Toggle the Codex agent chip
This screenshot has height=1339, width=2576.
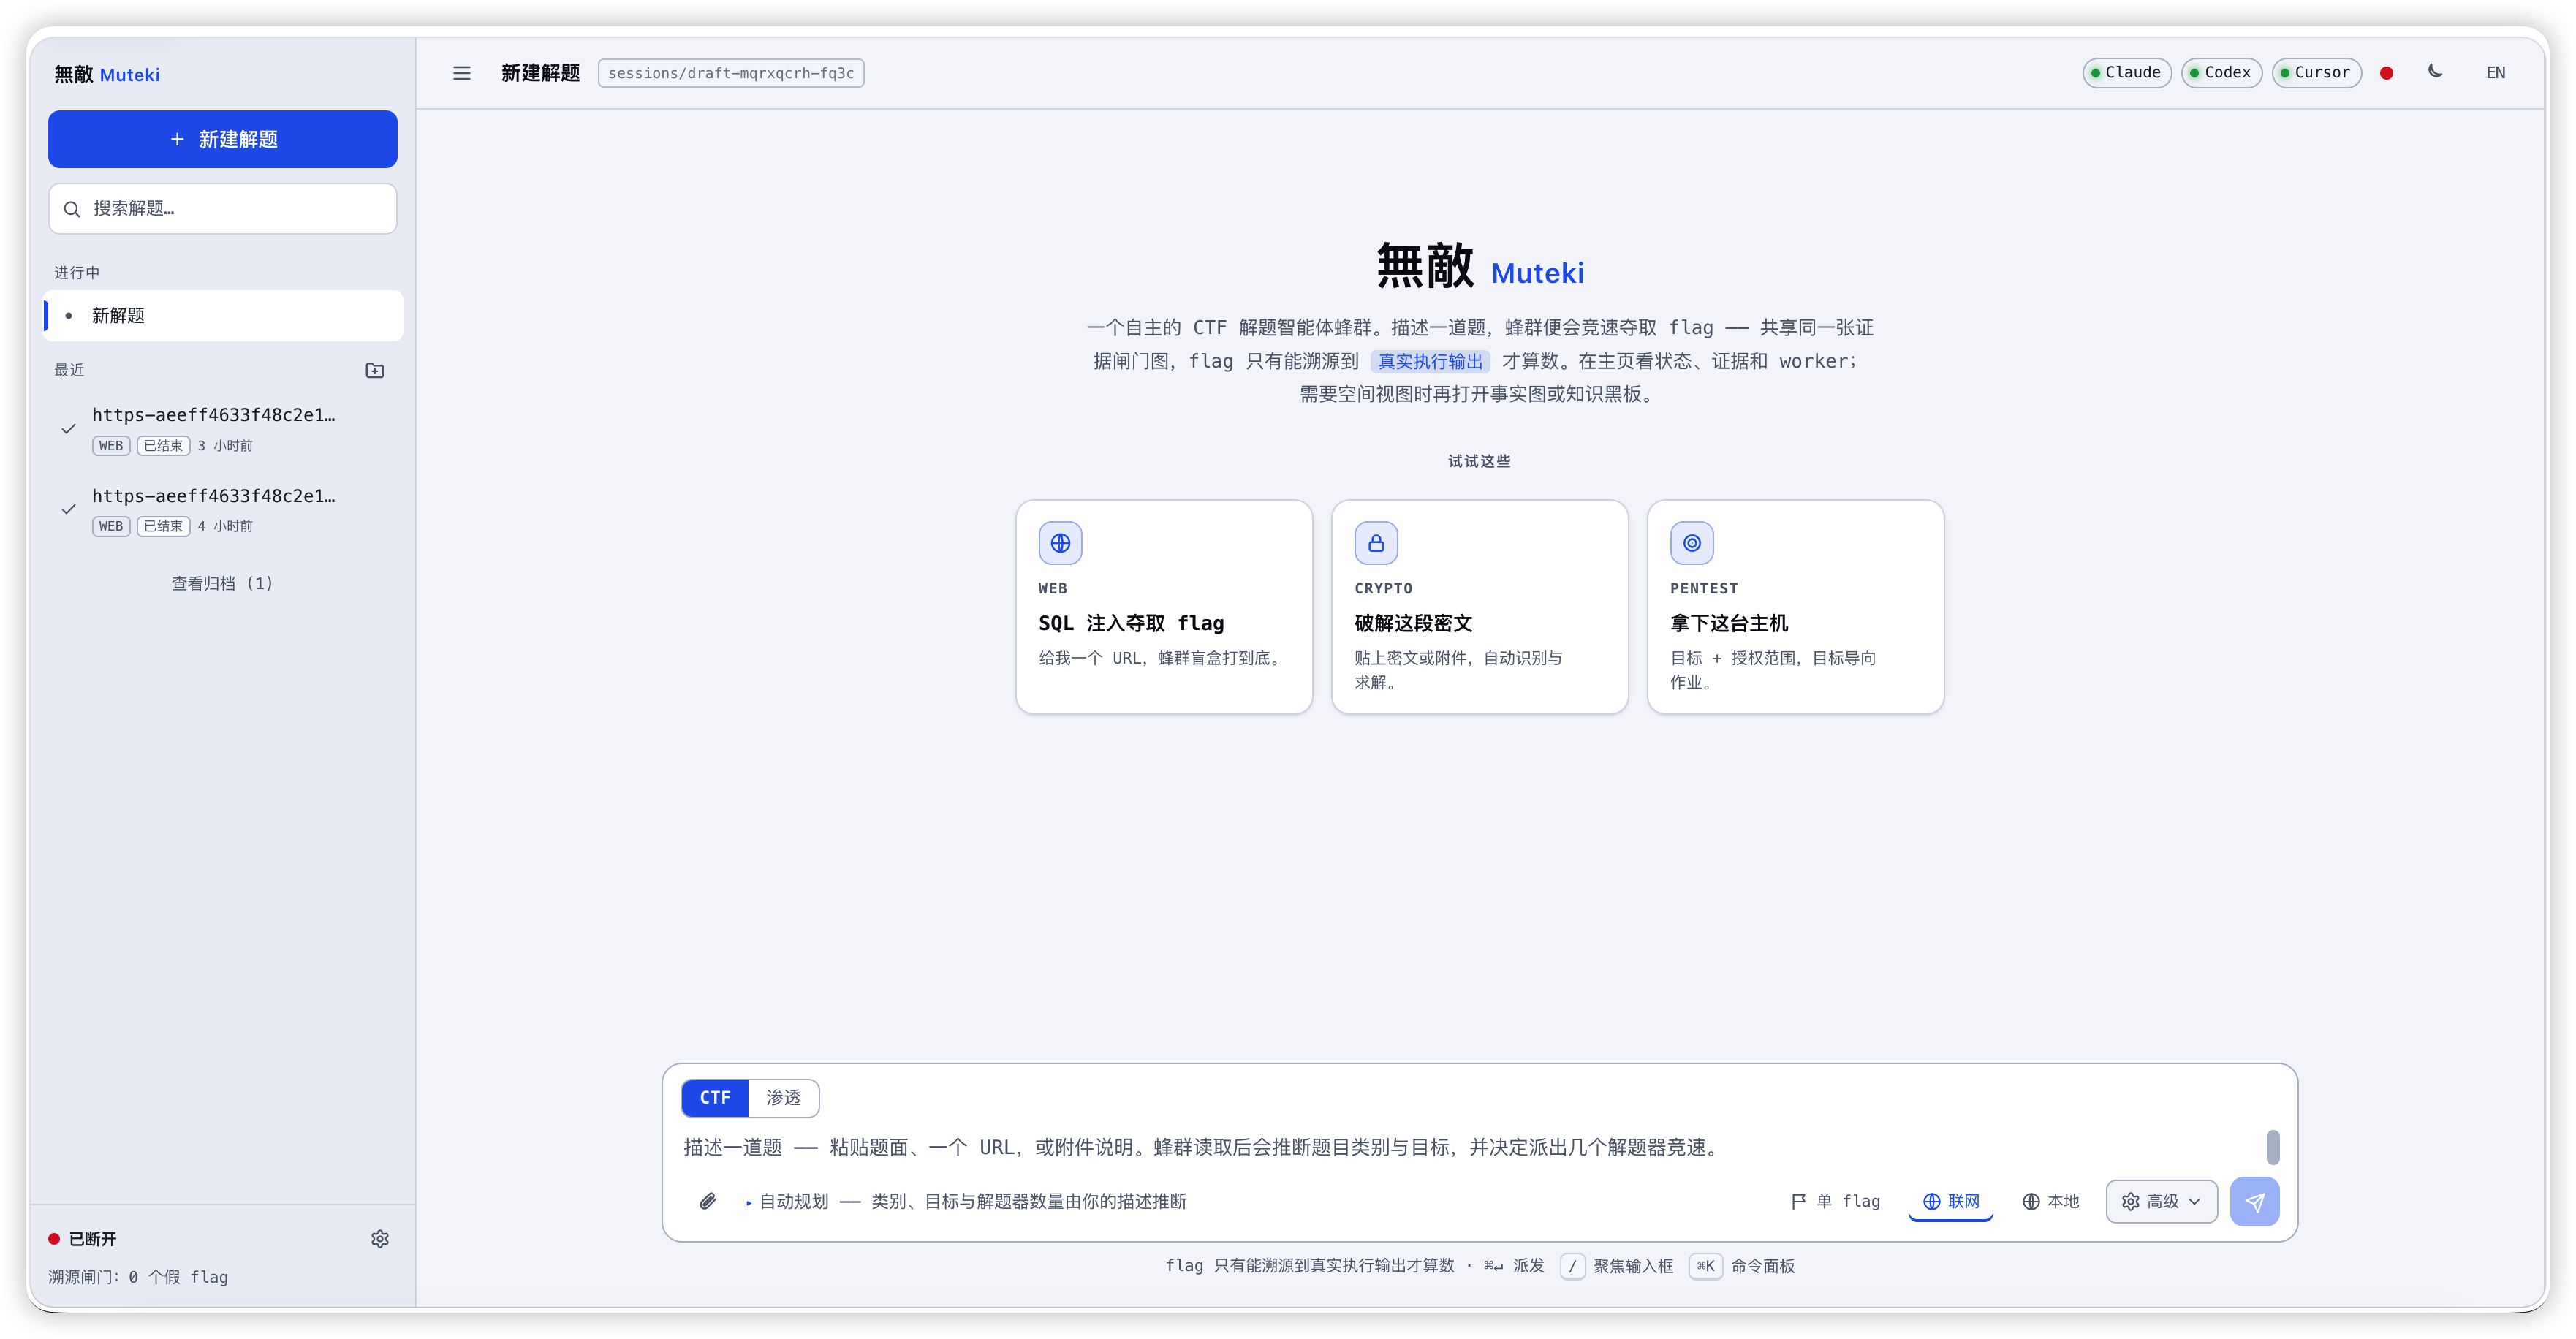coord(2221,73)
